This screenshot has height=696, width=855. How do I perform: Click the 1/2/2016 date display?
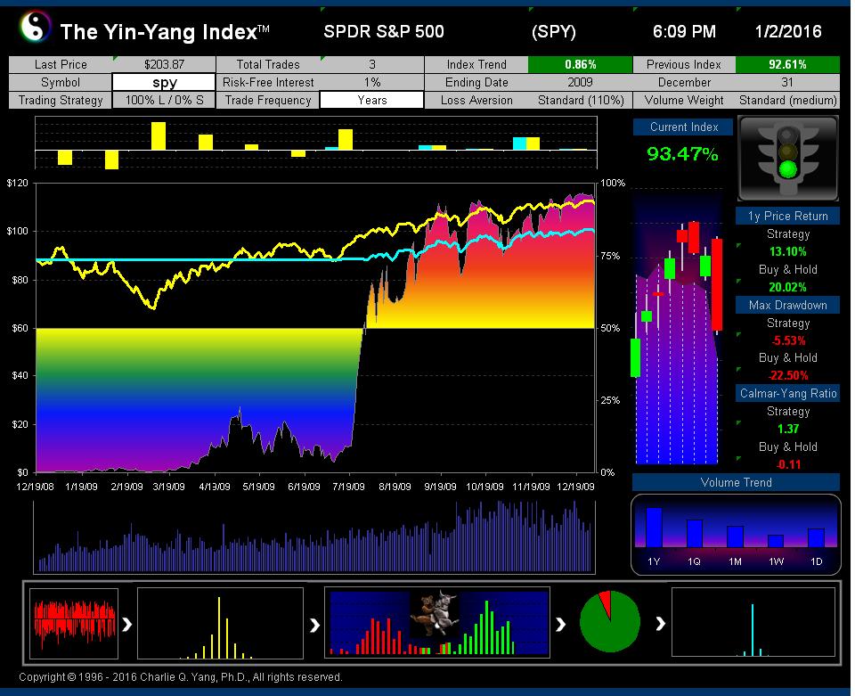point(788,32)
